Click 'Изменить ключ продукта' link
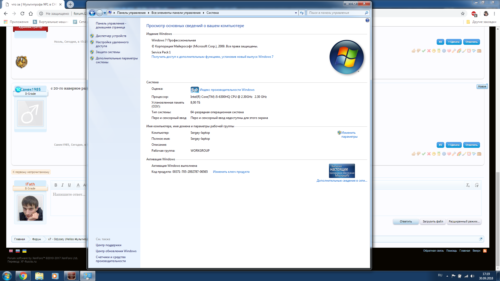The height and width of the screenshot is (281, 500). (231, 172)
